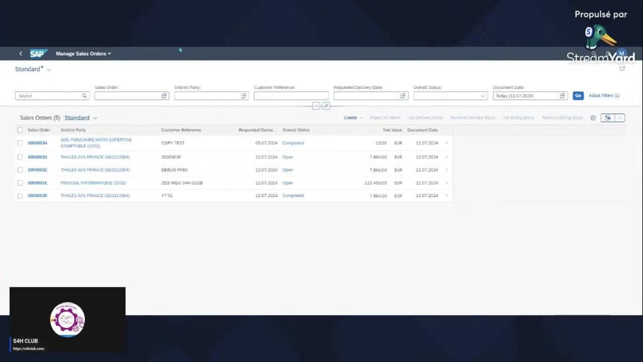This screenshot has height=362, width=643.
Task: Select checkbox for order 30000031
Action: click(20, 183)
